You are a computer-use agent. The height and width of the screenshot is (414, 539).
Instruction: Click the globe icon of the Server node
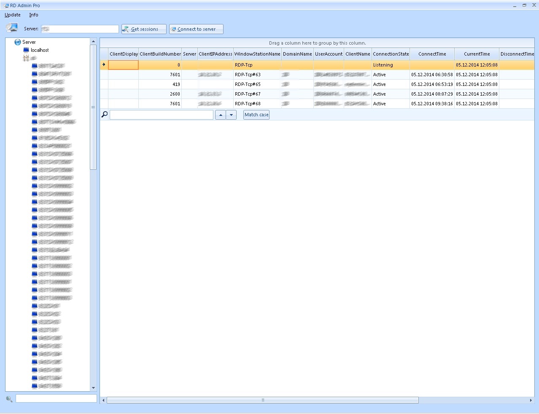(18, 42)
